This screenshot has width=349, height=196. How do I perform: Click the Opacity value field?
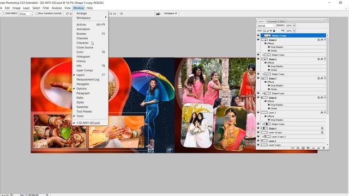289,26
